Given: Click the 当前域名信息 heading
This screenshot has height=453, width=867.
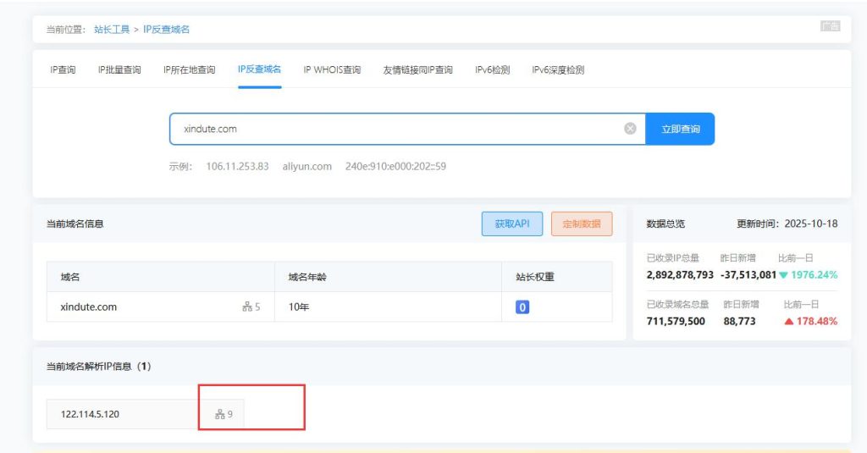Looking at the screenshot, I should click(x=75, y=224).
